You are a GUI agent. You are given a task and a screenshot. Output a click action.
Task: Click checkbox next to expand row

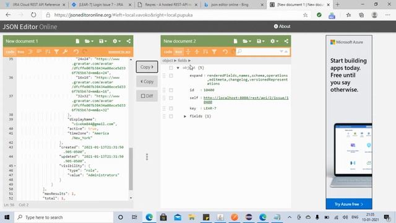coord(171,76)
